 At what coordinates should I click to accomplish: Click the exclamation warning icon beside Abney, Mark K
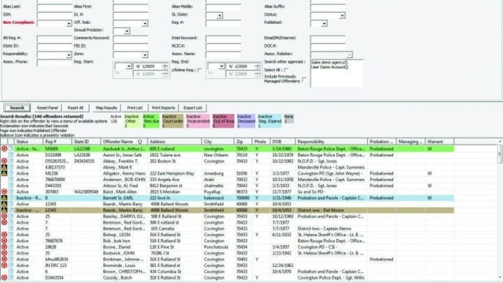click(4, 167)
